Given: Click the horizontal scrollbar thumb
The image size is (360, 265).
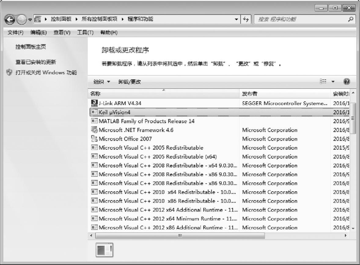Looking at the screenshot, I should [x=180, y=236].
